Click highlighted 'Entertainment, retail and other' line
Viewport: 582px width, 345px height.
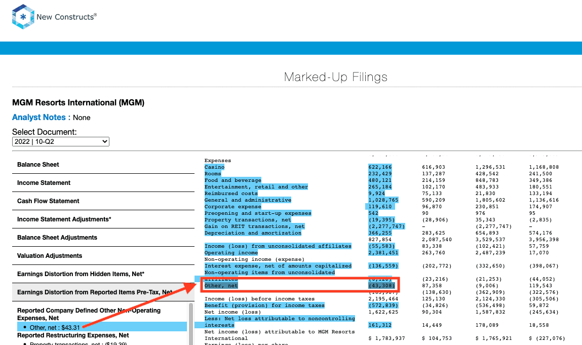coord(256,187)
